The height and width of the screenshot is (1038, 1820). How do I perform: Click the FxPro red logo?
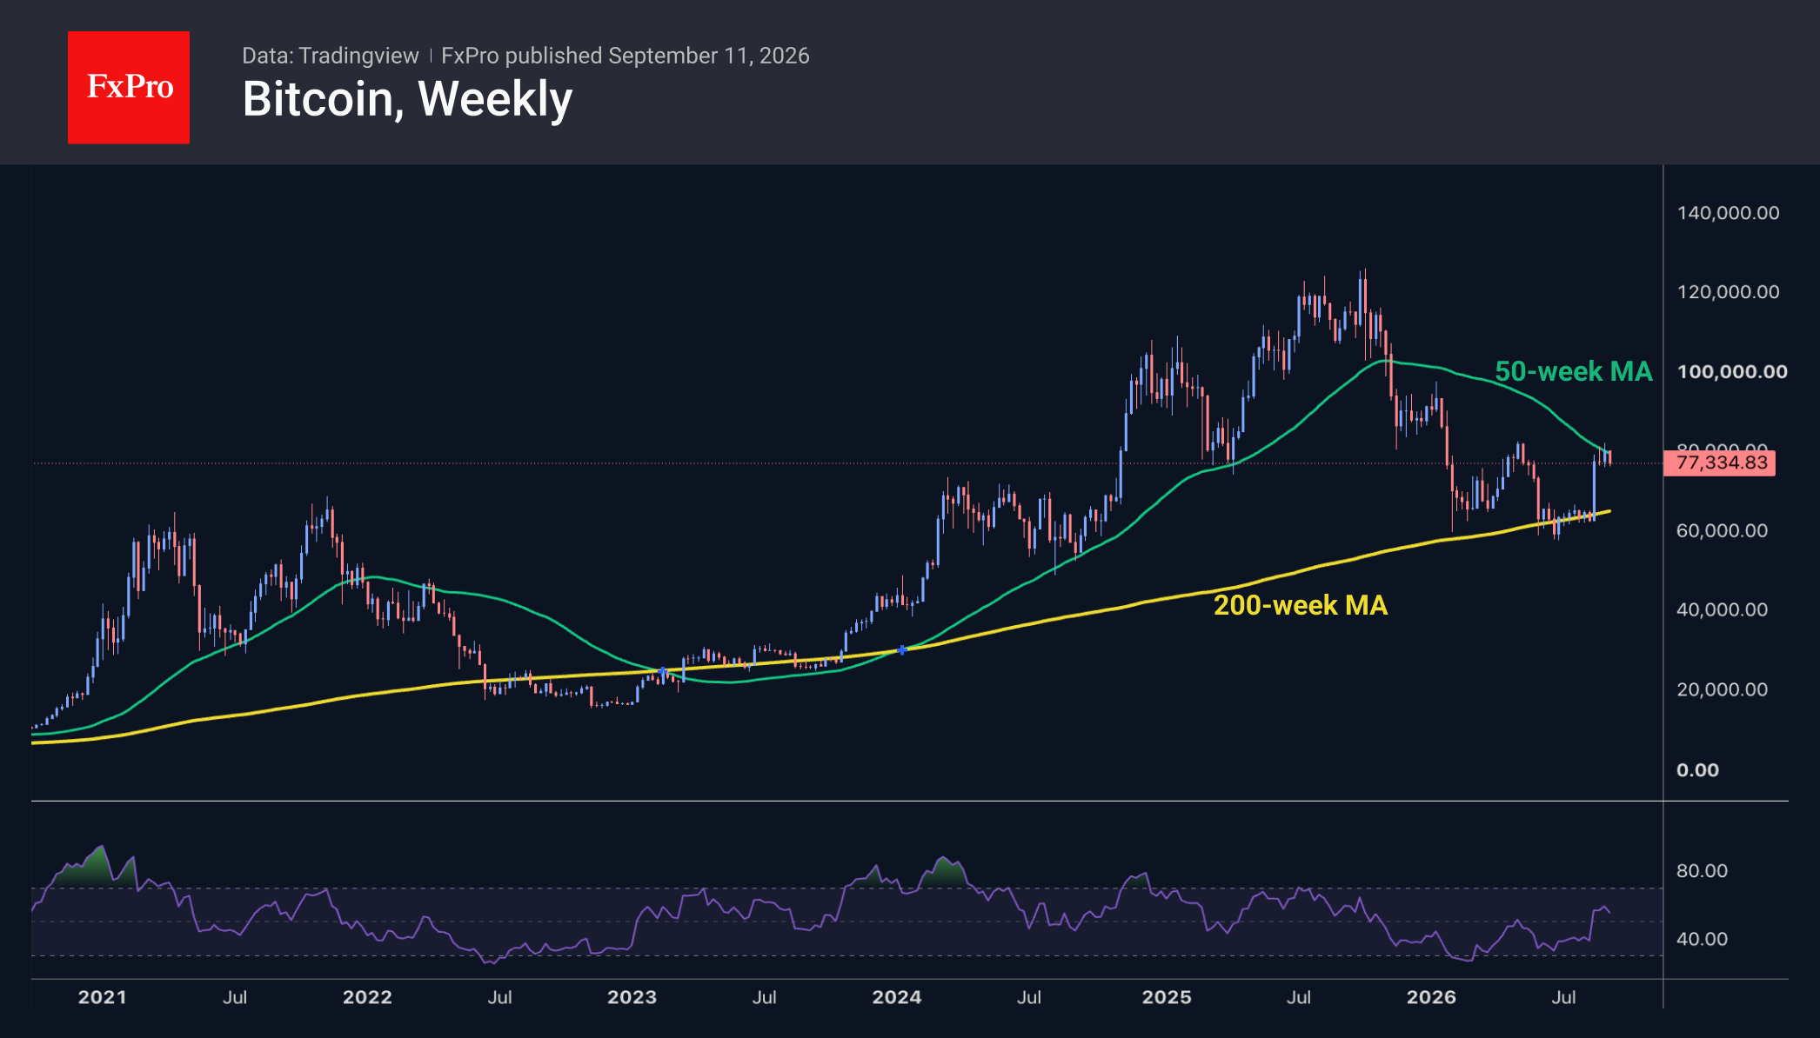[x=129, y=87]
